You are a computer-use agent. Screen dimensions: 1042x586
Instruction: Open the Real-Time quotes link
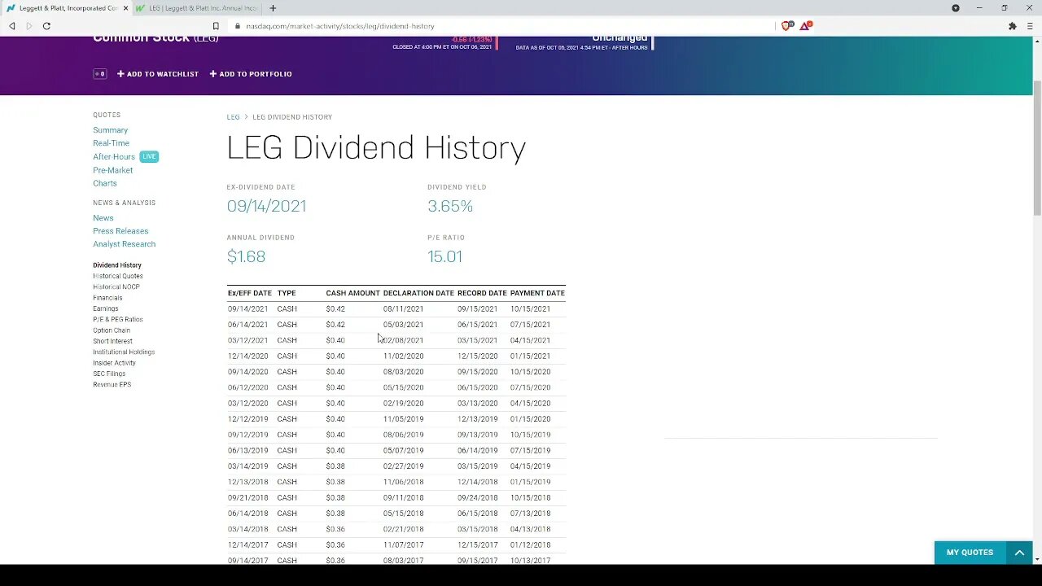pyautogui.click(x=111, y=143)
